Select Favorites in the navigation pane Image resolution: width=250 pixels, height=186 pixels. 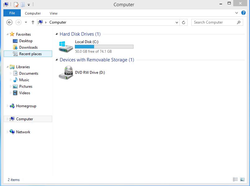23,34
